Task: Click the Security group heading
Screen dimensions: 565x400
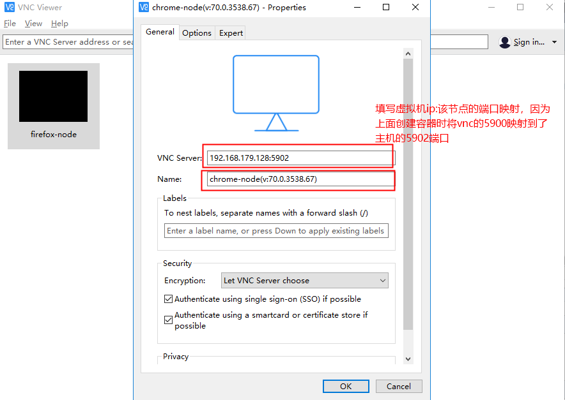Action: click(177, 263)
